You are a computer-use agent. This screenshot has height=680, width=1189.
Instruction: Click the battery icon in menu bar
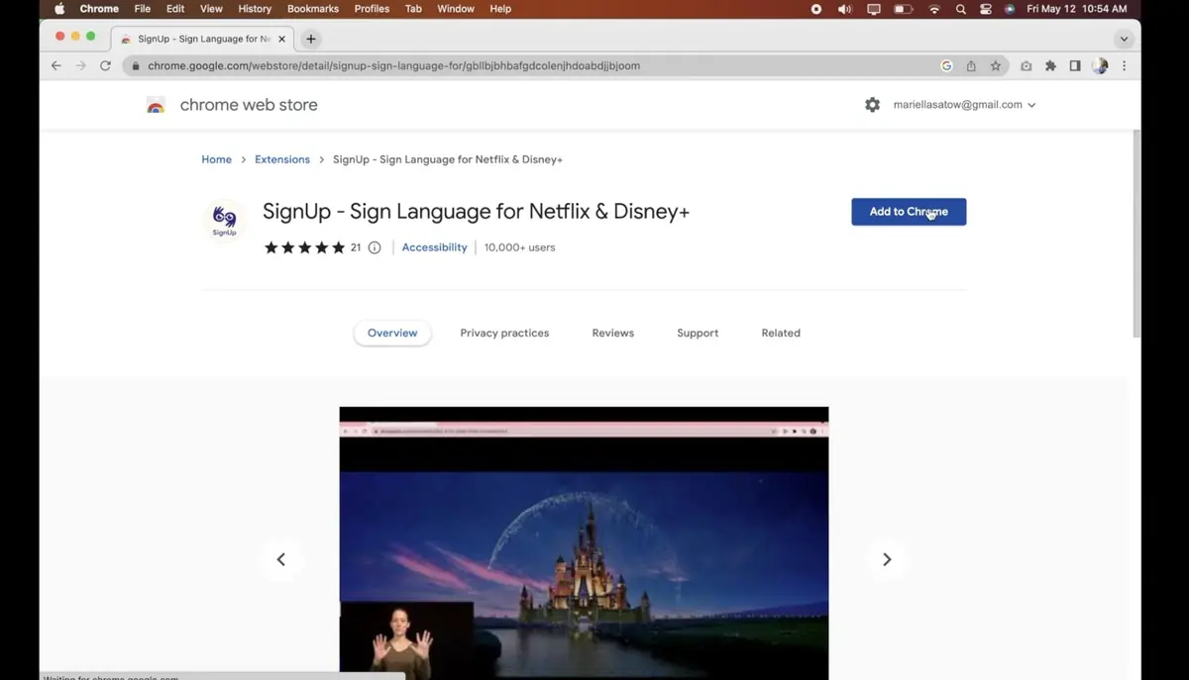click(903, 9)
